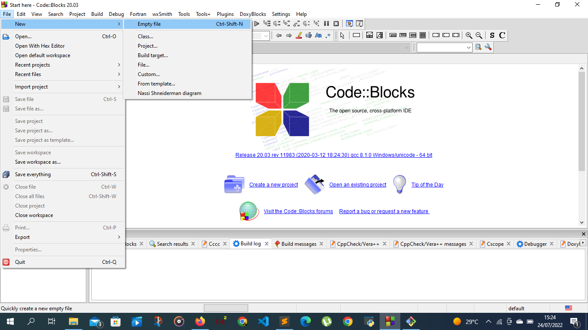Open Sublime Text from the taskbar
This screenshot has width=588, height=330.
coord(285,321)
